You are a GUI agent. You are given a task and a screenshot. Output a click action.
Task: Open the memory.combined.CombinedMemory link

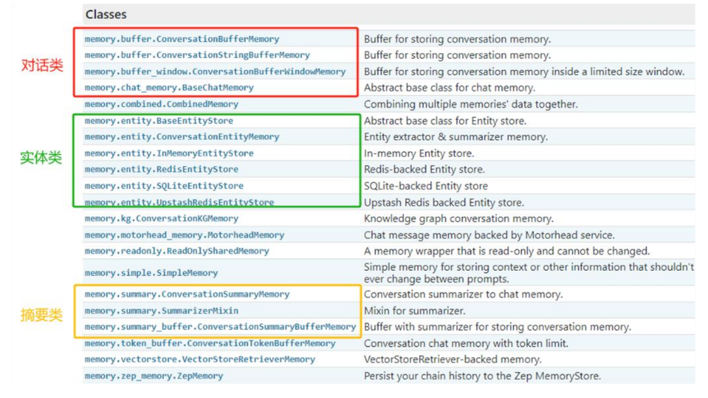161,104
